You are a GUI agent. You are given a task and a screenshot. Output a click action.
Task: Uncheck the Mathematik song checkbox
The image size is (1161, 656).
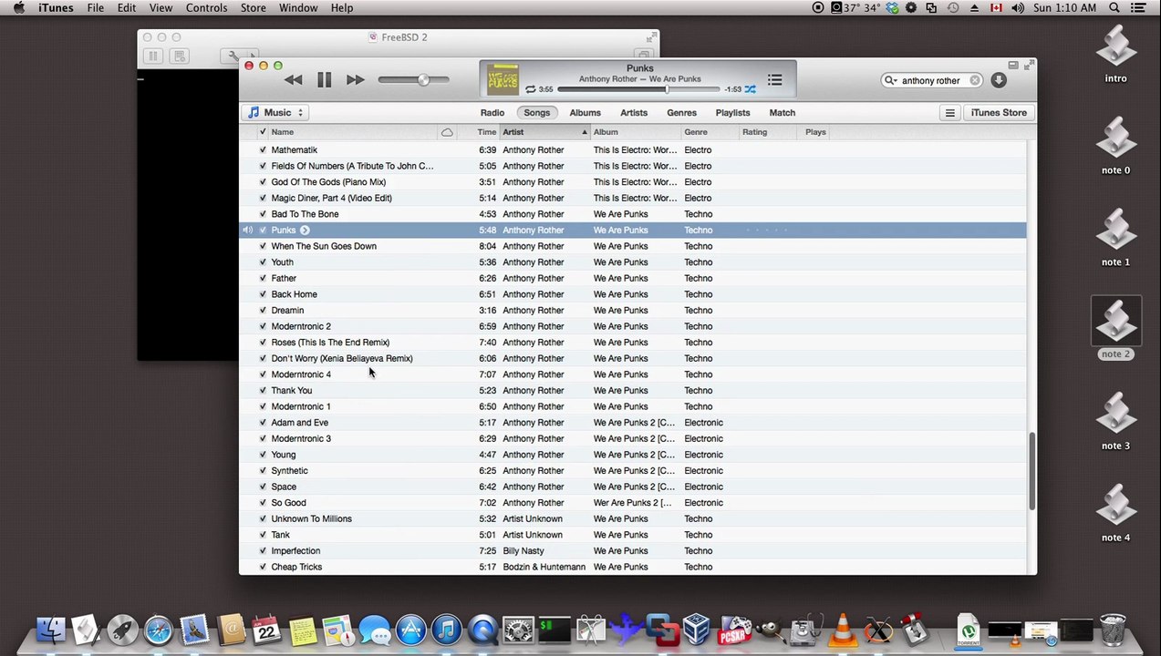tap(263, 150)
